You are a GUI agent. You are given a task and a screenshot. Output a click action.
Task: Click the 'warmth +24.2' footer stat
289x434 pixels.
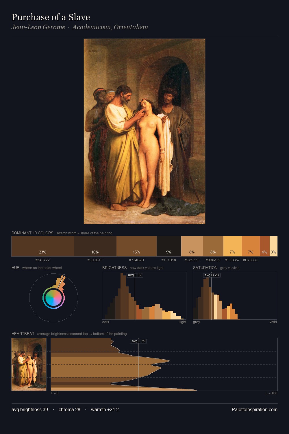click(105, 409)
